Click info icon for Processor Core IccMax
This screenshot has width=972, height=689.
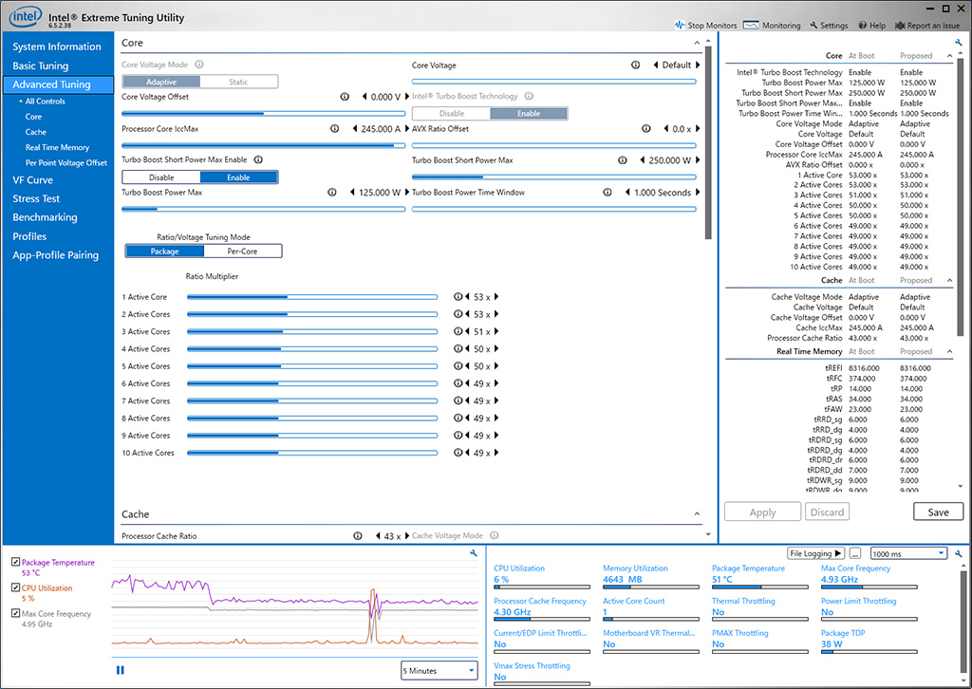(x=335, y=129)
